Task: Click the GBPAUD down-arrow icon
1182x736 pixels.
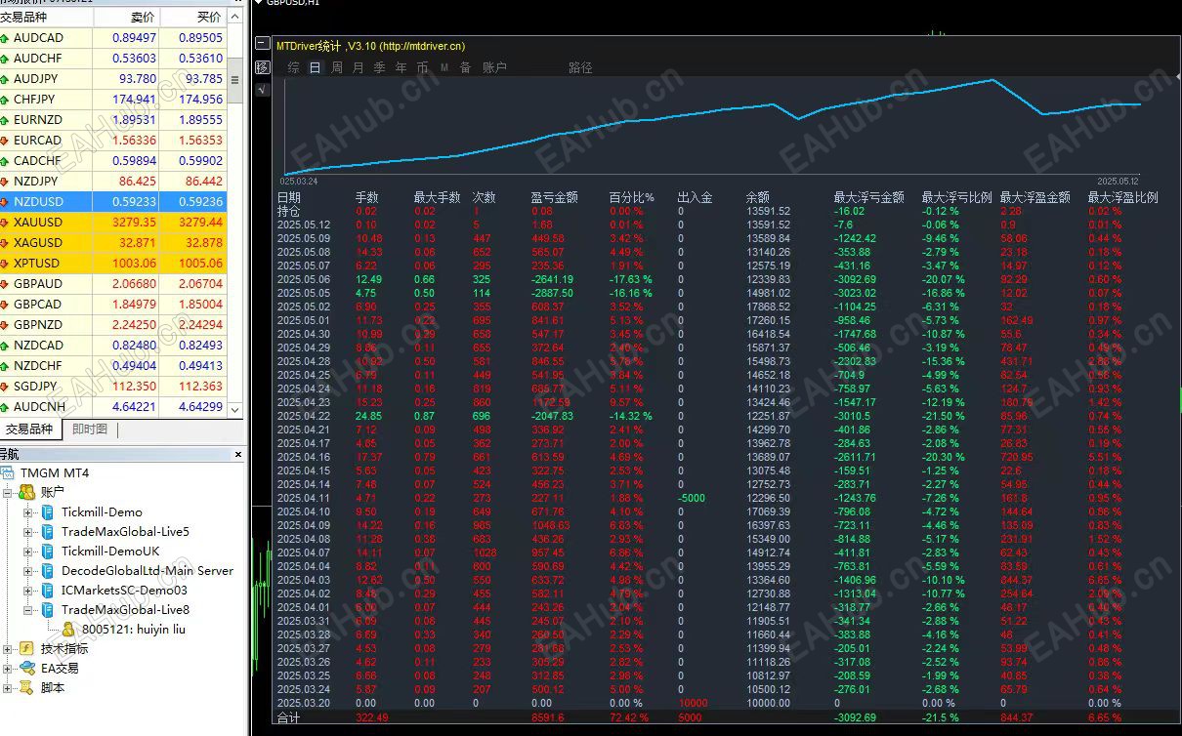Action: point(5,284)
